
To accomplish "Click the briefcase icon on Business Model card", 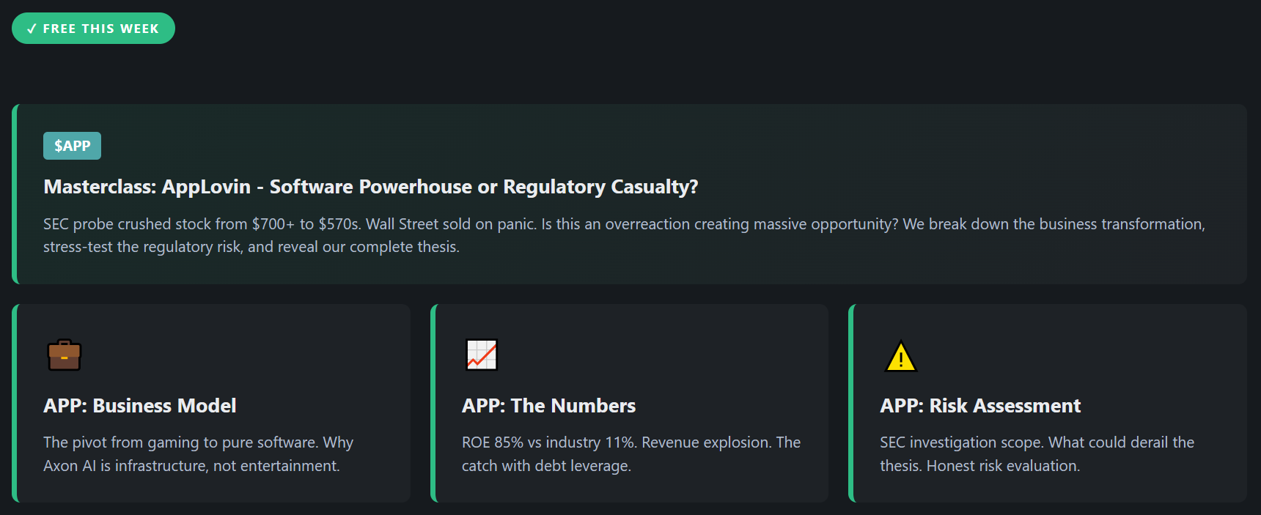I will click(65, 355).
